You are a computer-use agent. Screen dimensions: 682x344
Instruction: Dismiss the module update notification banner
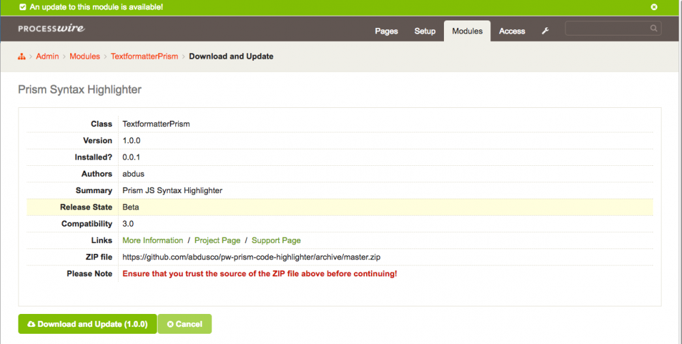tap(654, 8)
